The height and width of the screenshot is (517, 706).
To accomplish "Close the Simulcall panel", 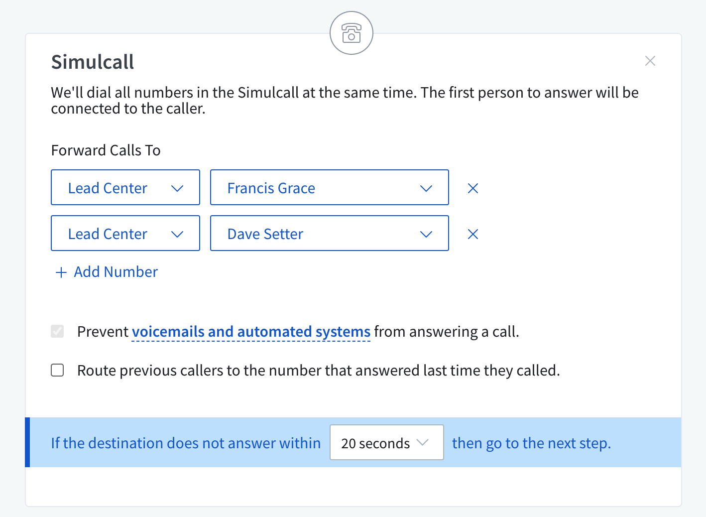I will tap(650, 61).
